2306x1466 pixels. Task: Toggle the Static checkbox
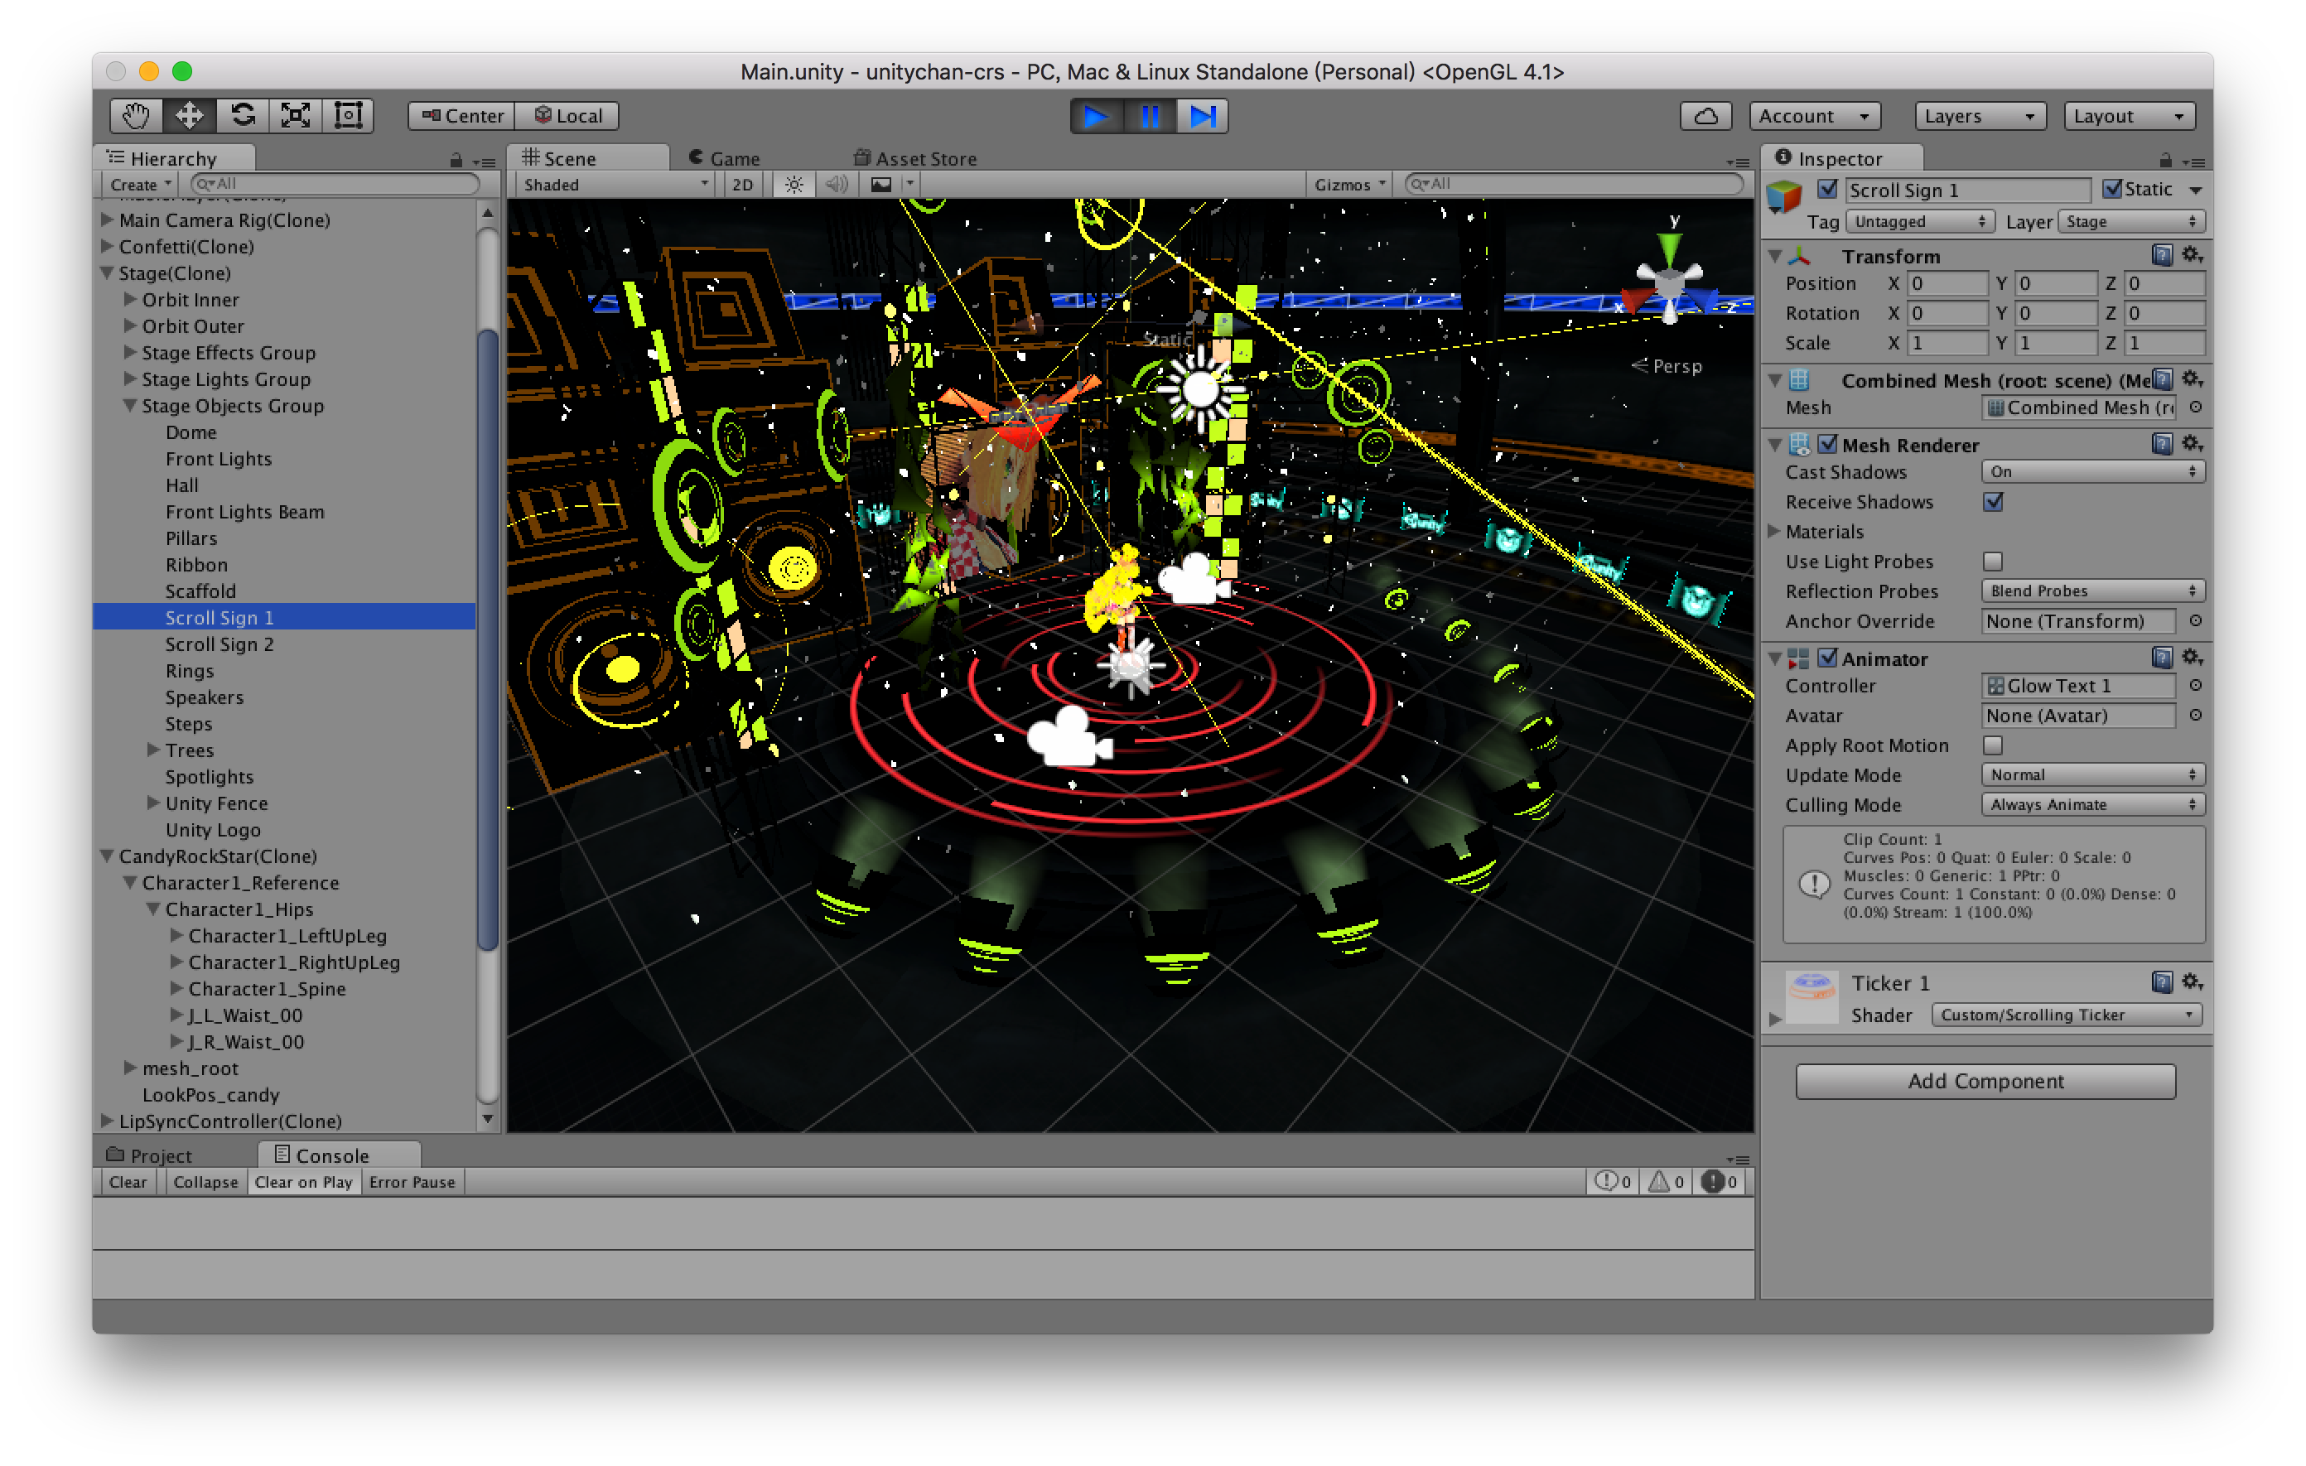click(x=2111, y=189)
